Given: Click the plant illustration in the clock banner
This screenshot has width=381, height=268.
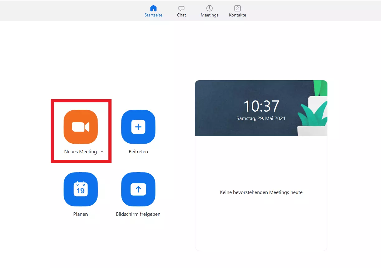Looking at the screenshot, I should click(x=312, y=109).
